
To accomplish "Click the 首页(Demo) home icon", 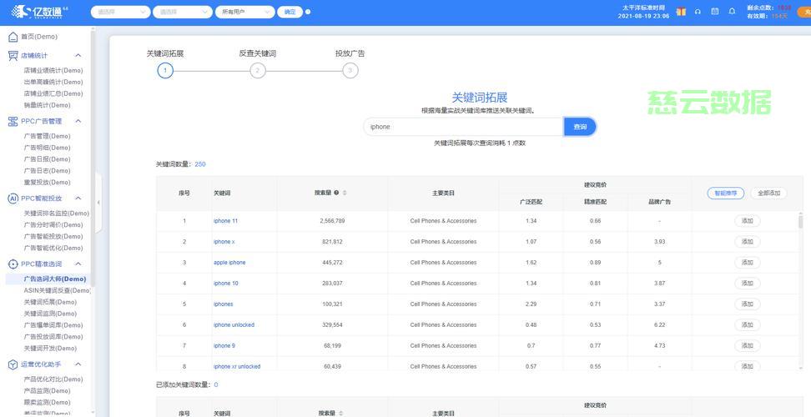I will 13,37.
